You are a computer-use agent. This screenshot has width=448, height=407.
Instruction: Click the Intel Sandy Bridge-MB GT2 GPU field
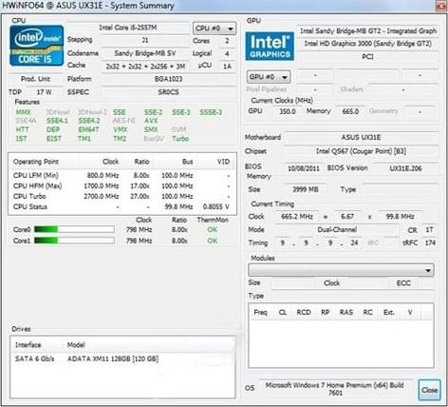(x=368, y=31)
